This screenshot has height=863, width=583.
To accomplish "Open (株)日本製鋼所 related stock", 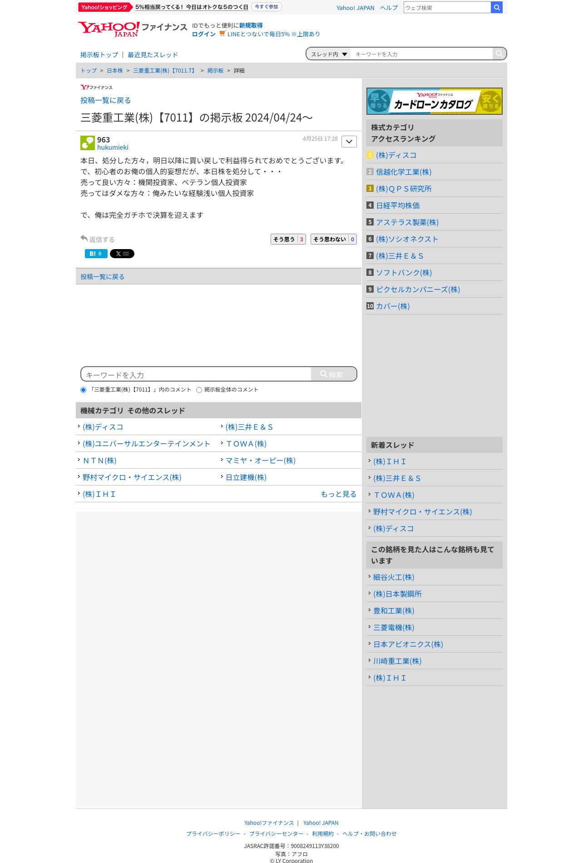I will pyautogui.click(x=397, y=594).
